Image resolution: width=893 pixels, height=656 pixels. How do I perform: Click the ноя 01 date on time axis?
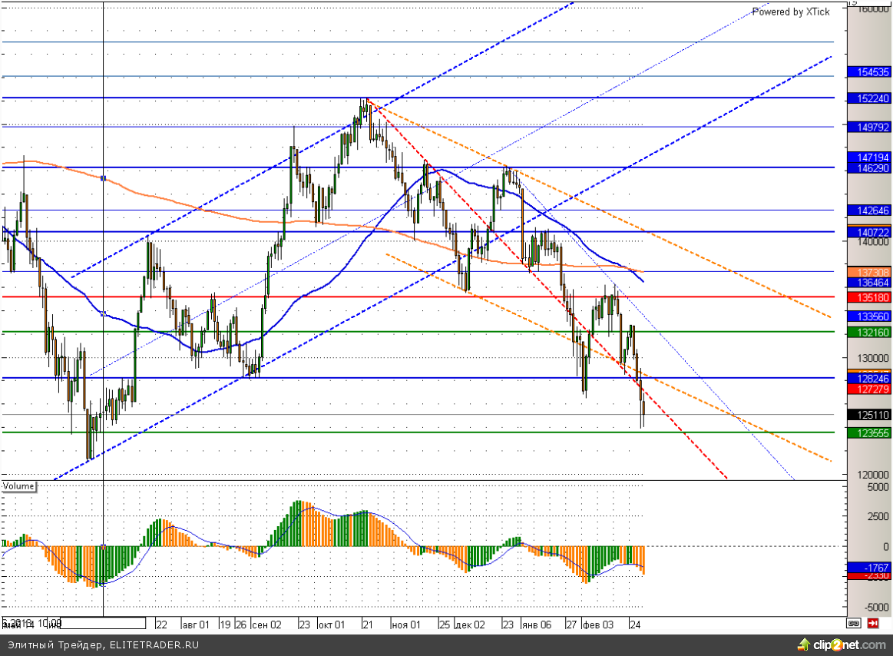coord(406,625)
